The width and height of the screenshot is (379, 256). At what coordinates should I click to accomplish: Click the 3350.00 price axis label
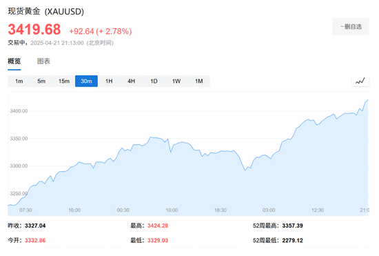[x=19, y=139]
